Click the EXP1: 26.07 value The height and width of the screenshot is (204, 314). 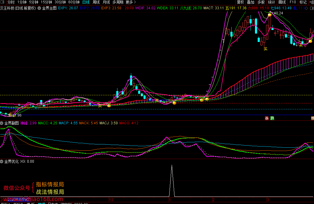coord(68,8)
